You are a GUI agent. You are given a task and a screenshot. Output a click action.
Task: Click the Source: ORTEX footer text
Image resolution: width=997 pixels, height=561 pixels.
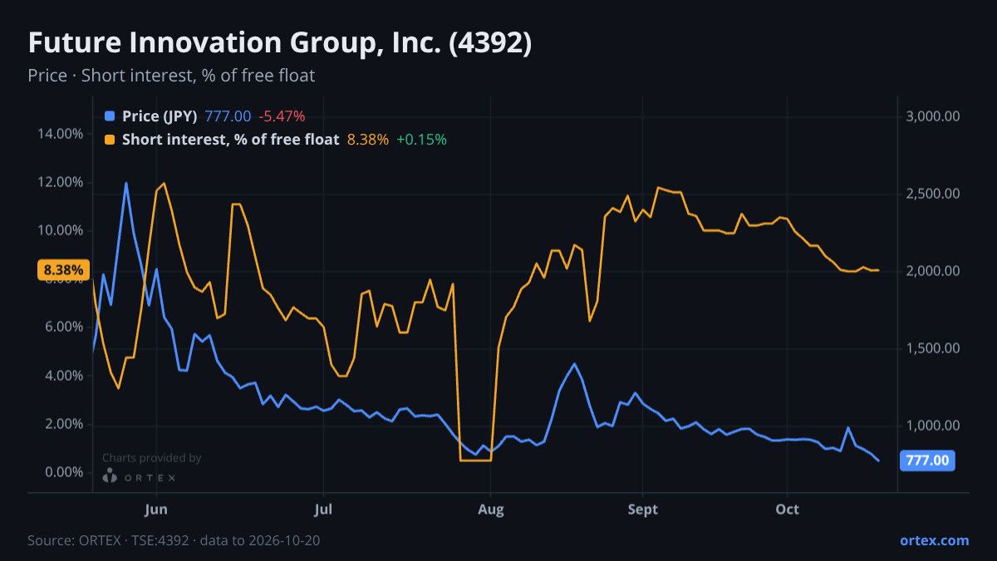click(x=174, y=540)
